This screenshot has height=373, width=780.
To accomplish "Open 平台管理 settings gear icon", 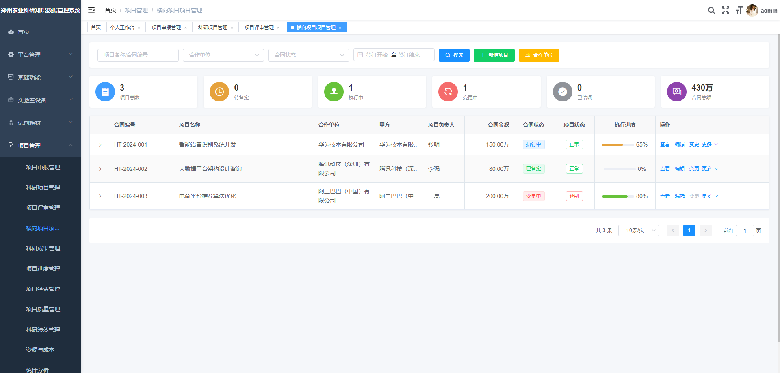I will click(x=11, y=54).
